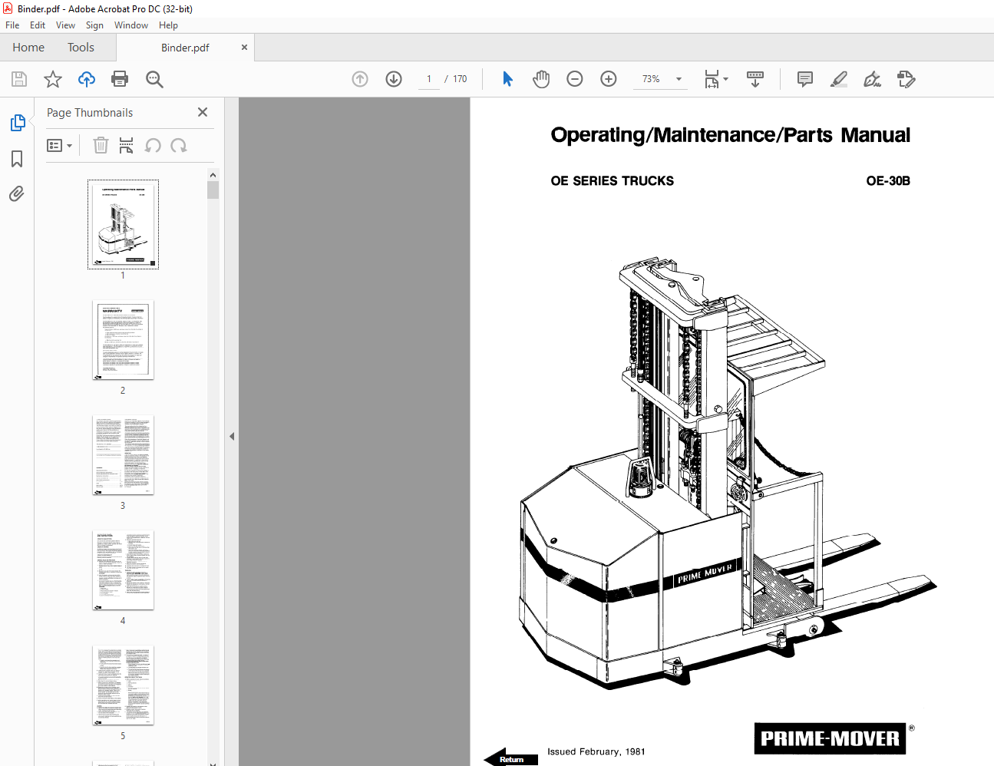The height and width of the screenshot is (766, 994).
Task: Zoom out with the minus button
Action: point(575,79)
